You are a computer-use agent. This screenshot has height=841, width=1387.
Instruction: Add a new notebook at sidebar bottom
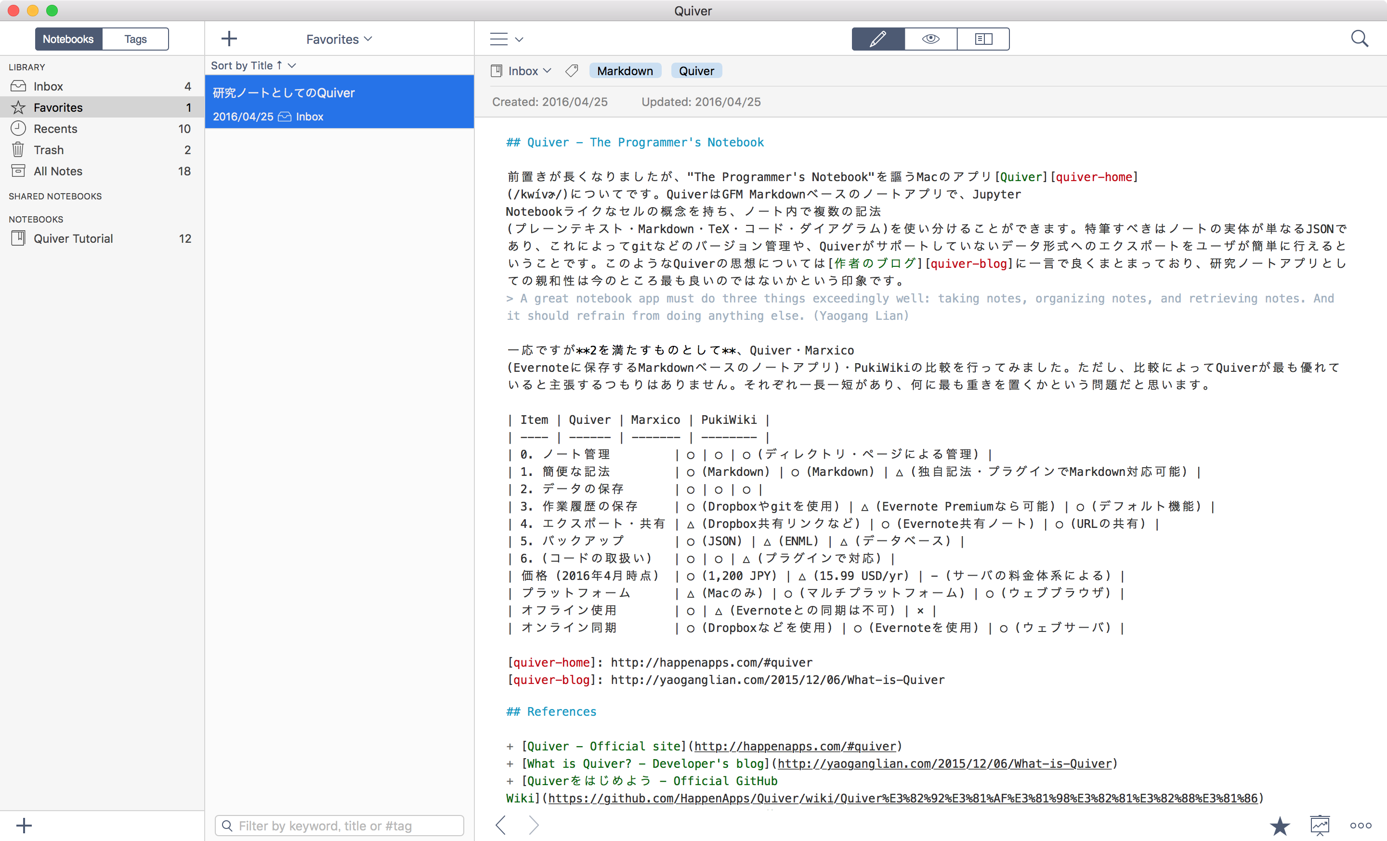(24, 825)
